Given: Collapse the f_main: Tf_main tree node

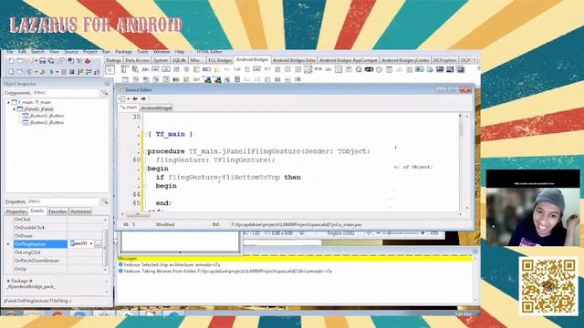Looking at the screenshot, I should pos(8,102).
